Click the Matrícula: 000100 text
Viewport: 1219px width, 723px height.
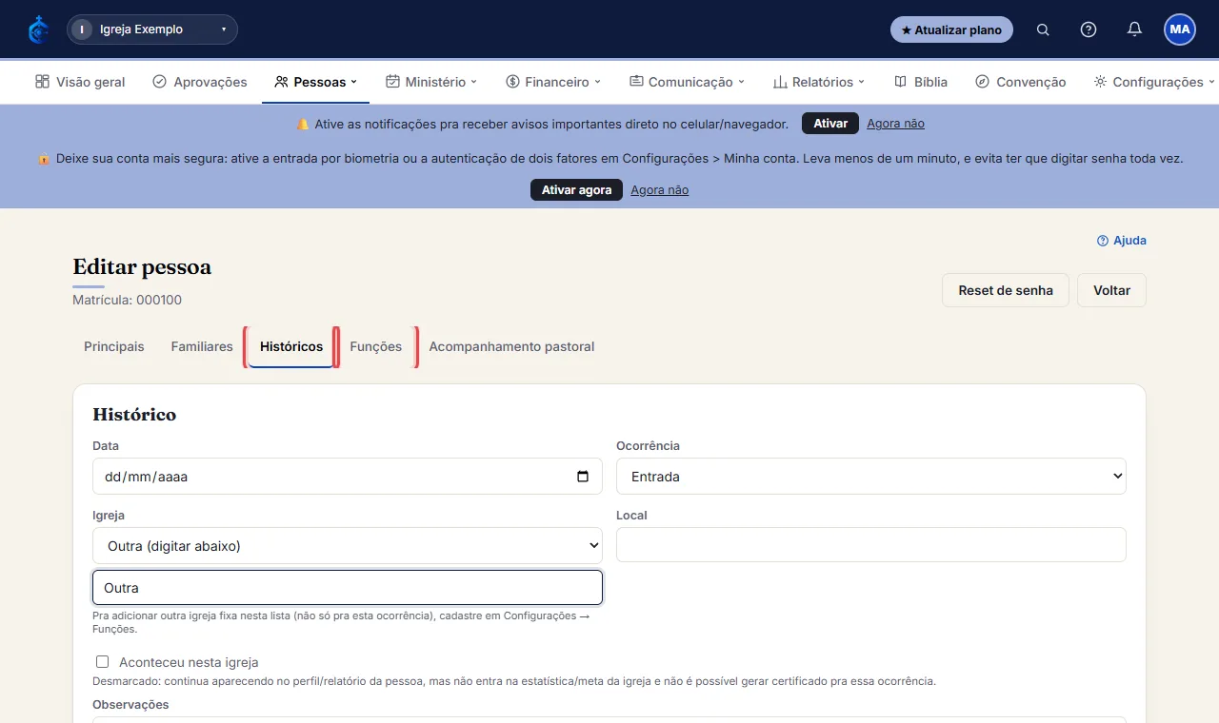[x=127, y=300]
